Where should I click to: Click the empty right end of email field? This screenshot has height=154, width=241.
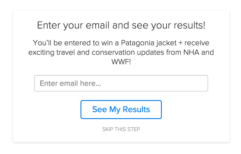point(184,83)
